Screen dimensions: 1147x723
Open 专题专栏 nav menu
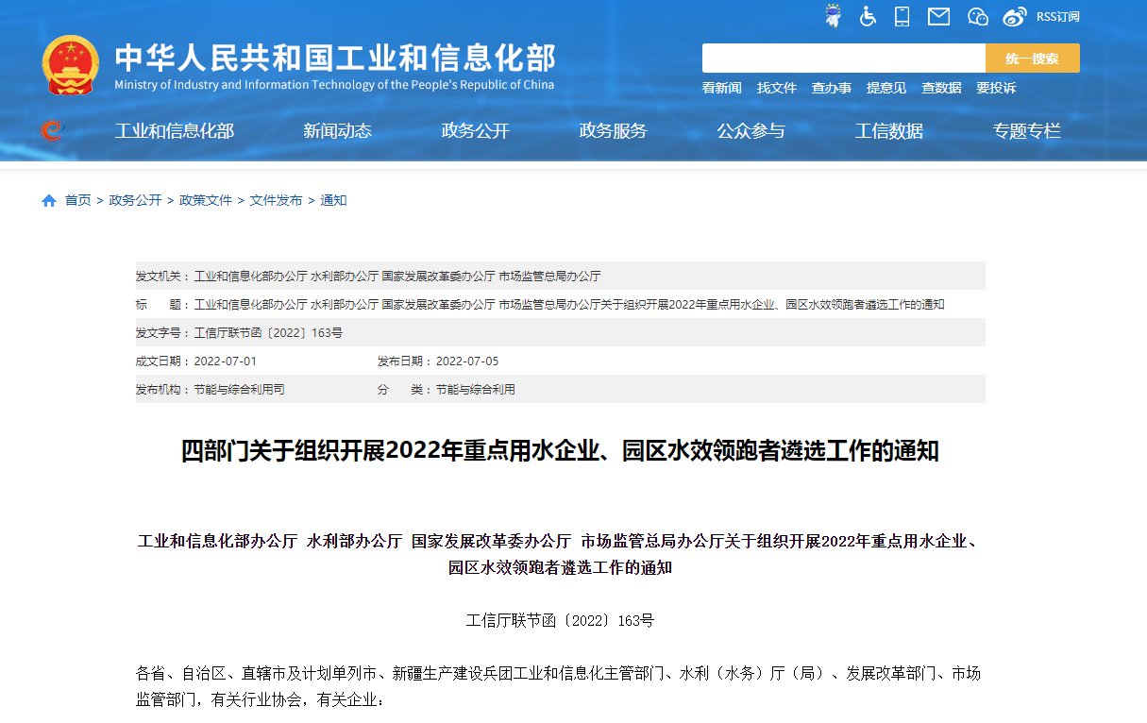[1026, 131]
